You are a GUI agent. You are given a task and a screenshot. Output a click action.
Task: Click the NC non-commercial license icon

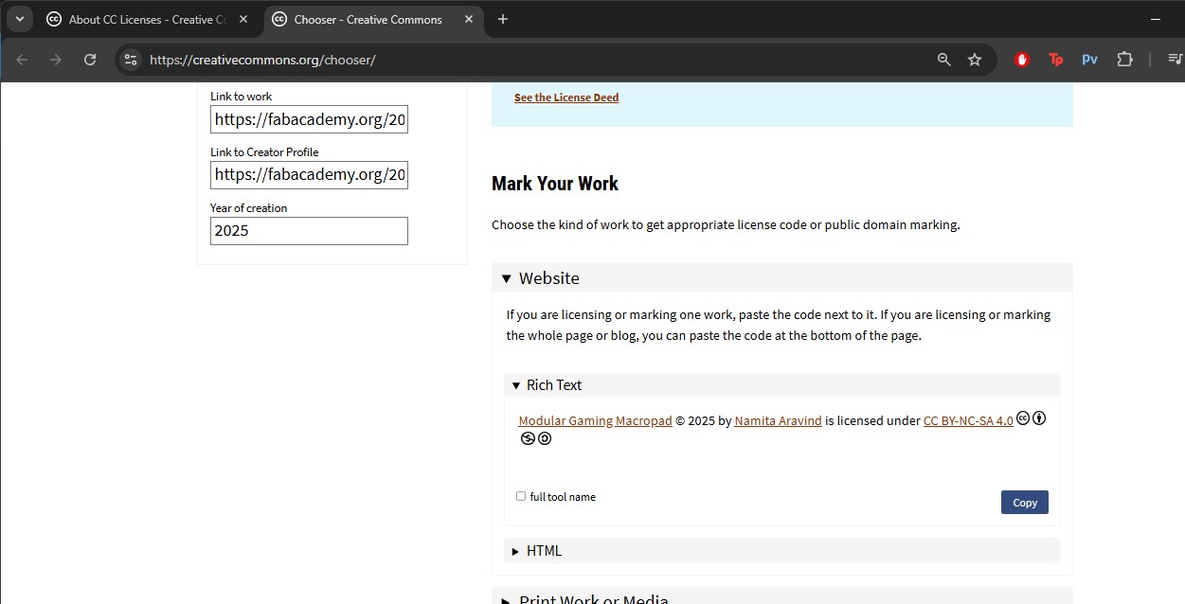pos(528,438)
